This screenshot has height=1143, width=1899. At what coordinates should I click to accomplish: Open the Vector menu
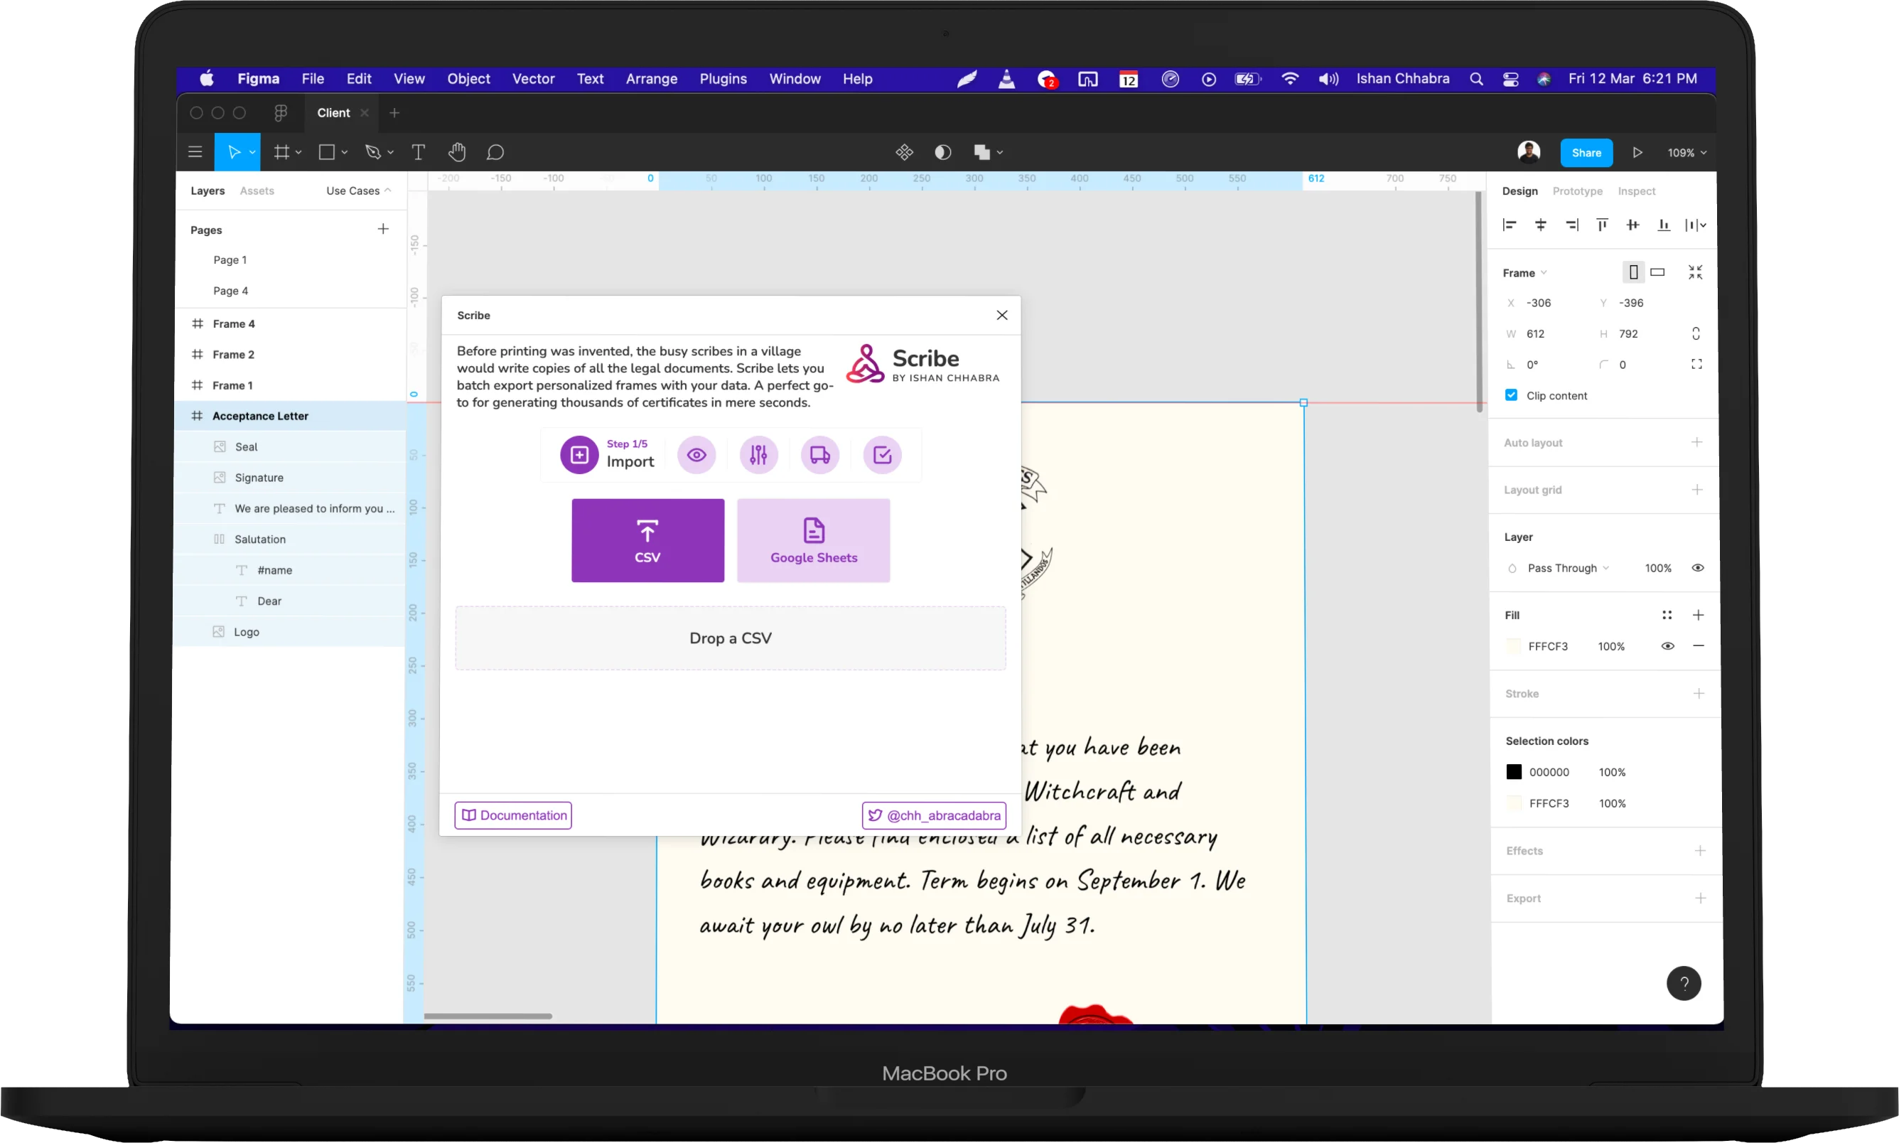533,80
